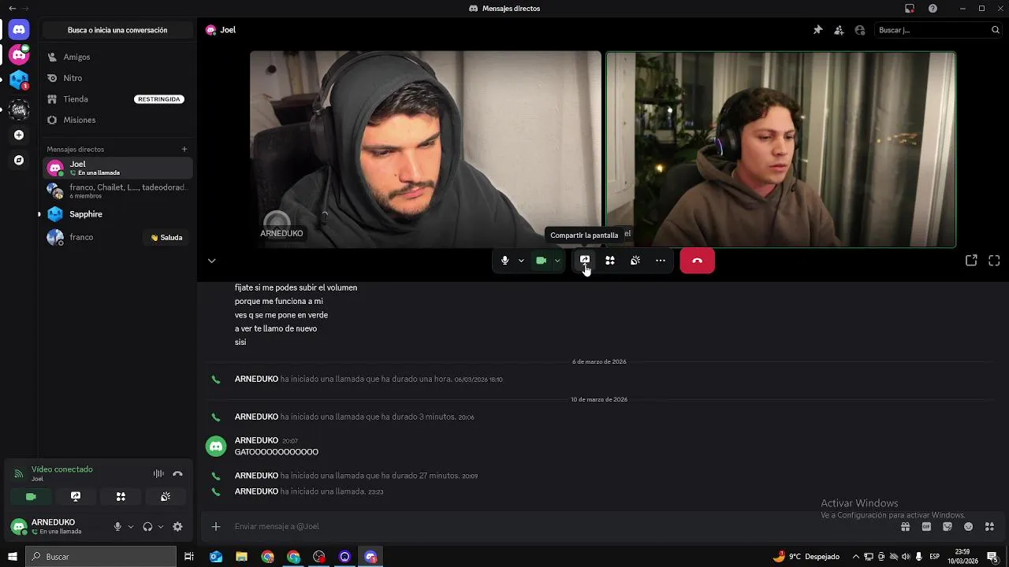This screenshot has height=567, width=1009.
Task: Pop out the call into separate window
Action: click(971, 261)
